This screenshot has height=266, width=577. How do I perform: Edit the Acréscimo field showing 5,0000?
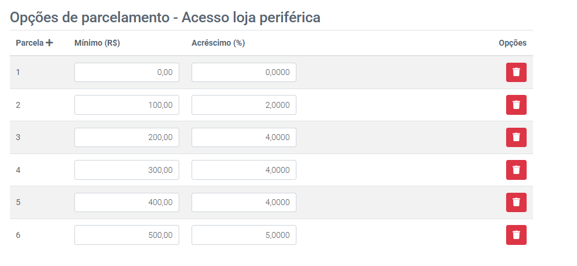[244, 235]
